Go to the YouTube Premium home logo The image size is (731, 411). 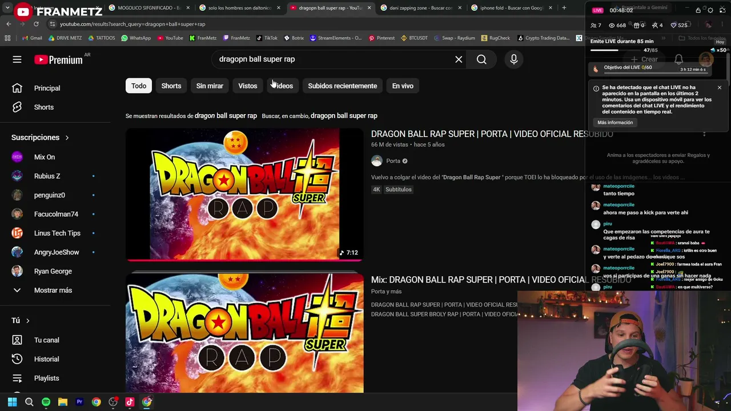coord(58,59)
